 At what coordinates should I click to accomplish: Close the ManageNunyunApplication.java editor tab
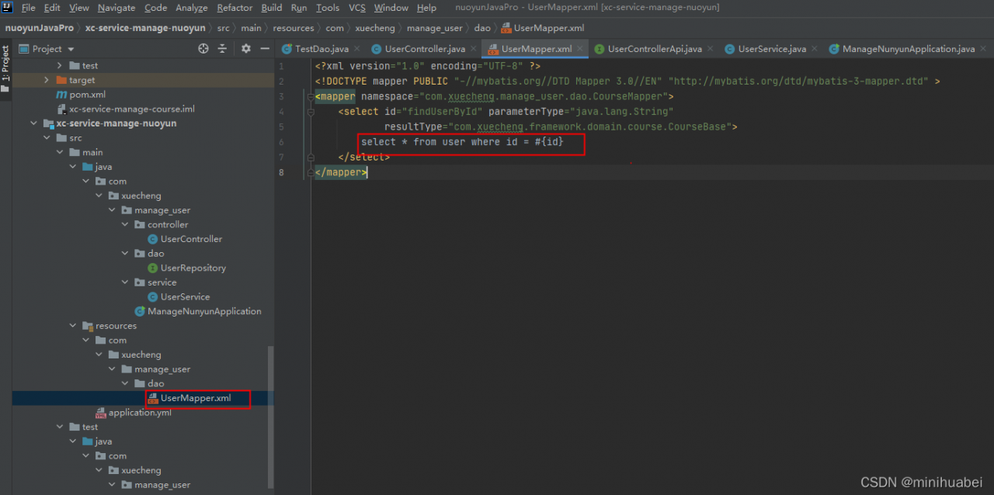[983, 49]
